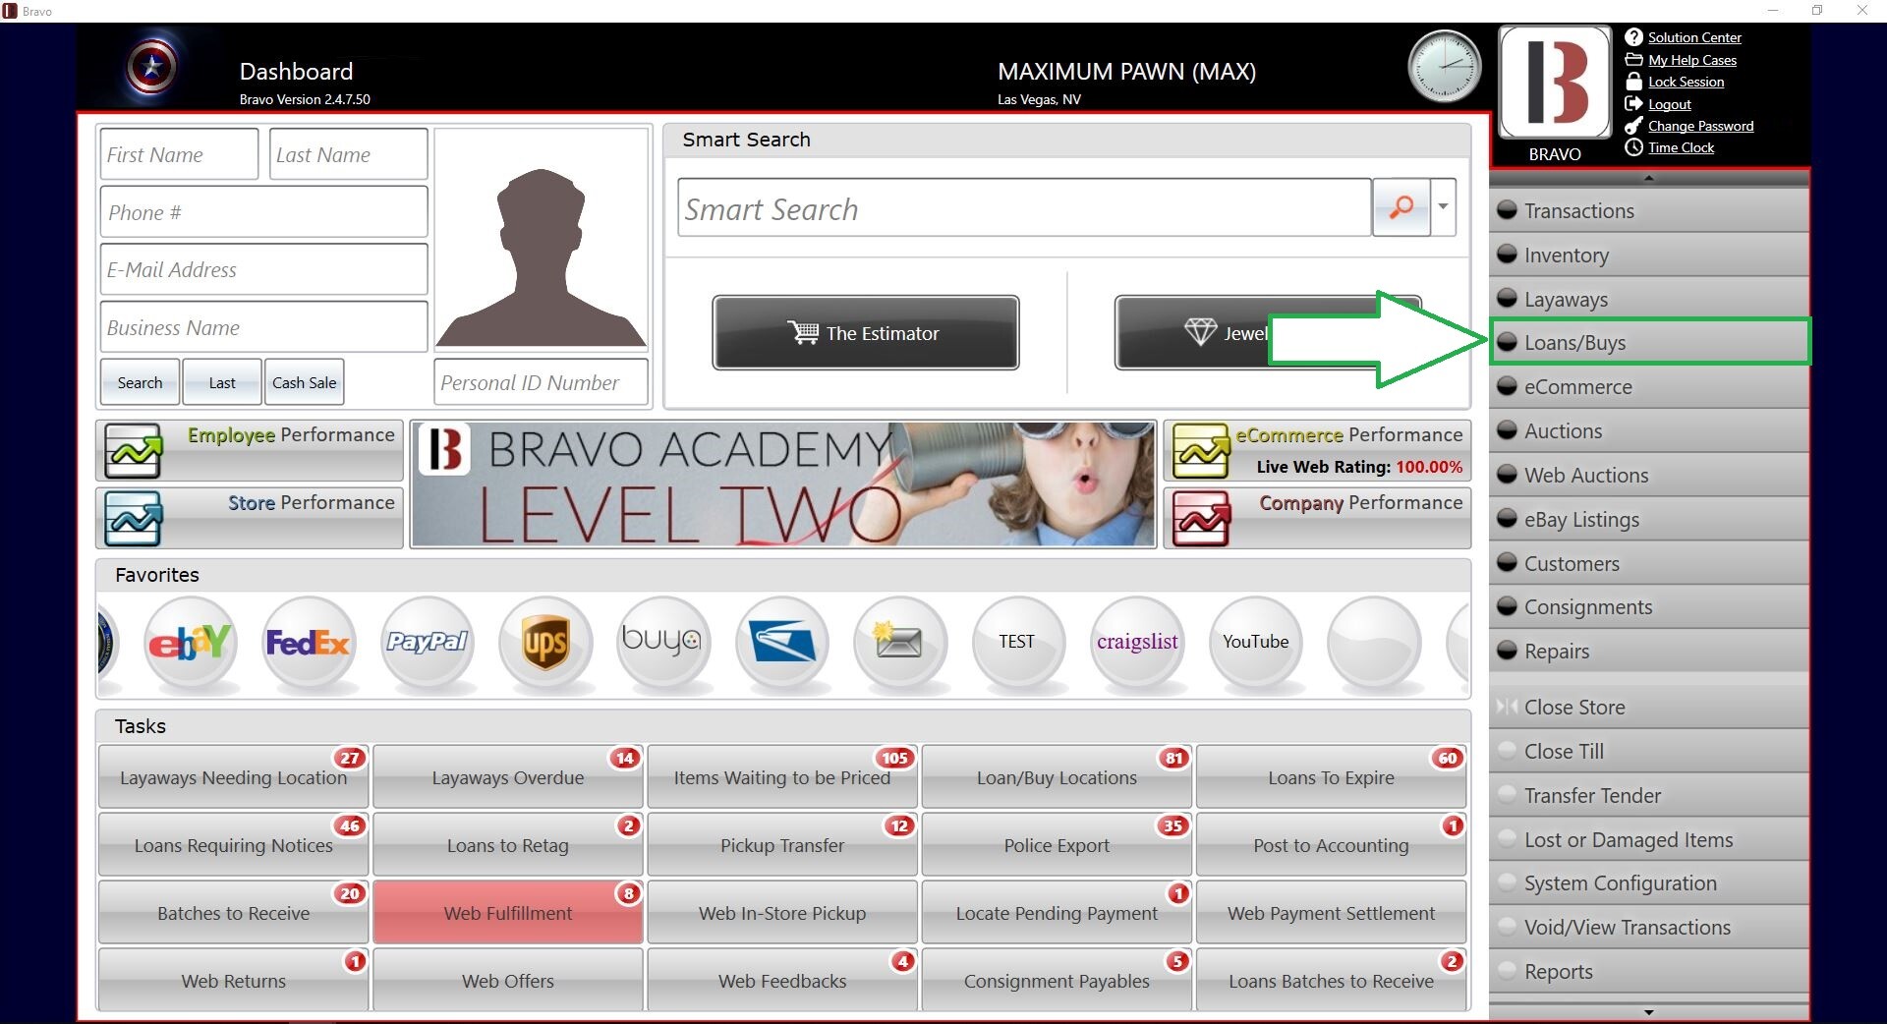Image resolution: width=1887 pixels, height=1024 pixels.
Task: Open the TEST favorite button
Action: tap(1018, 643)
